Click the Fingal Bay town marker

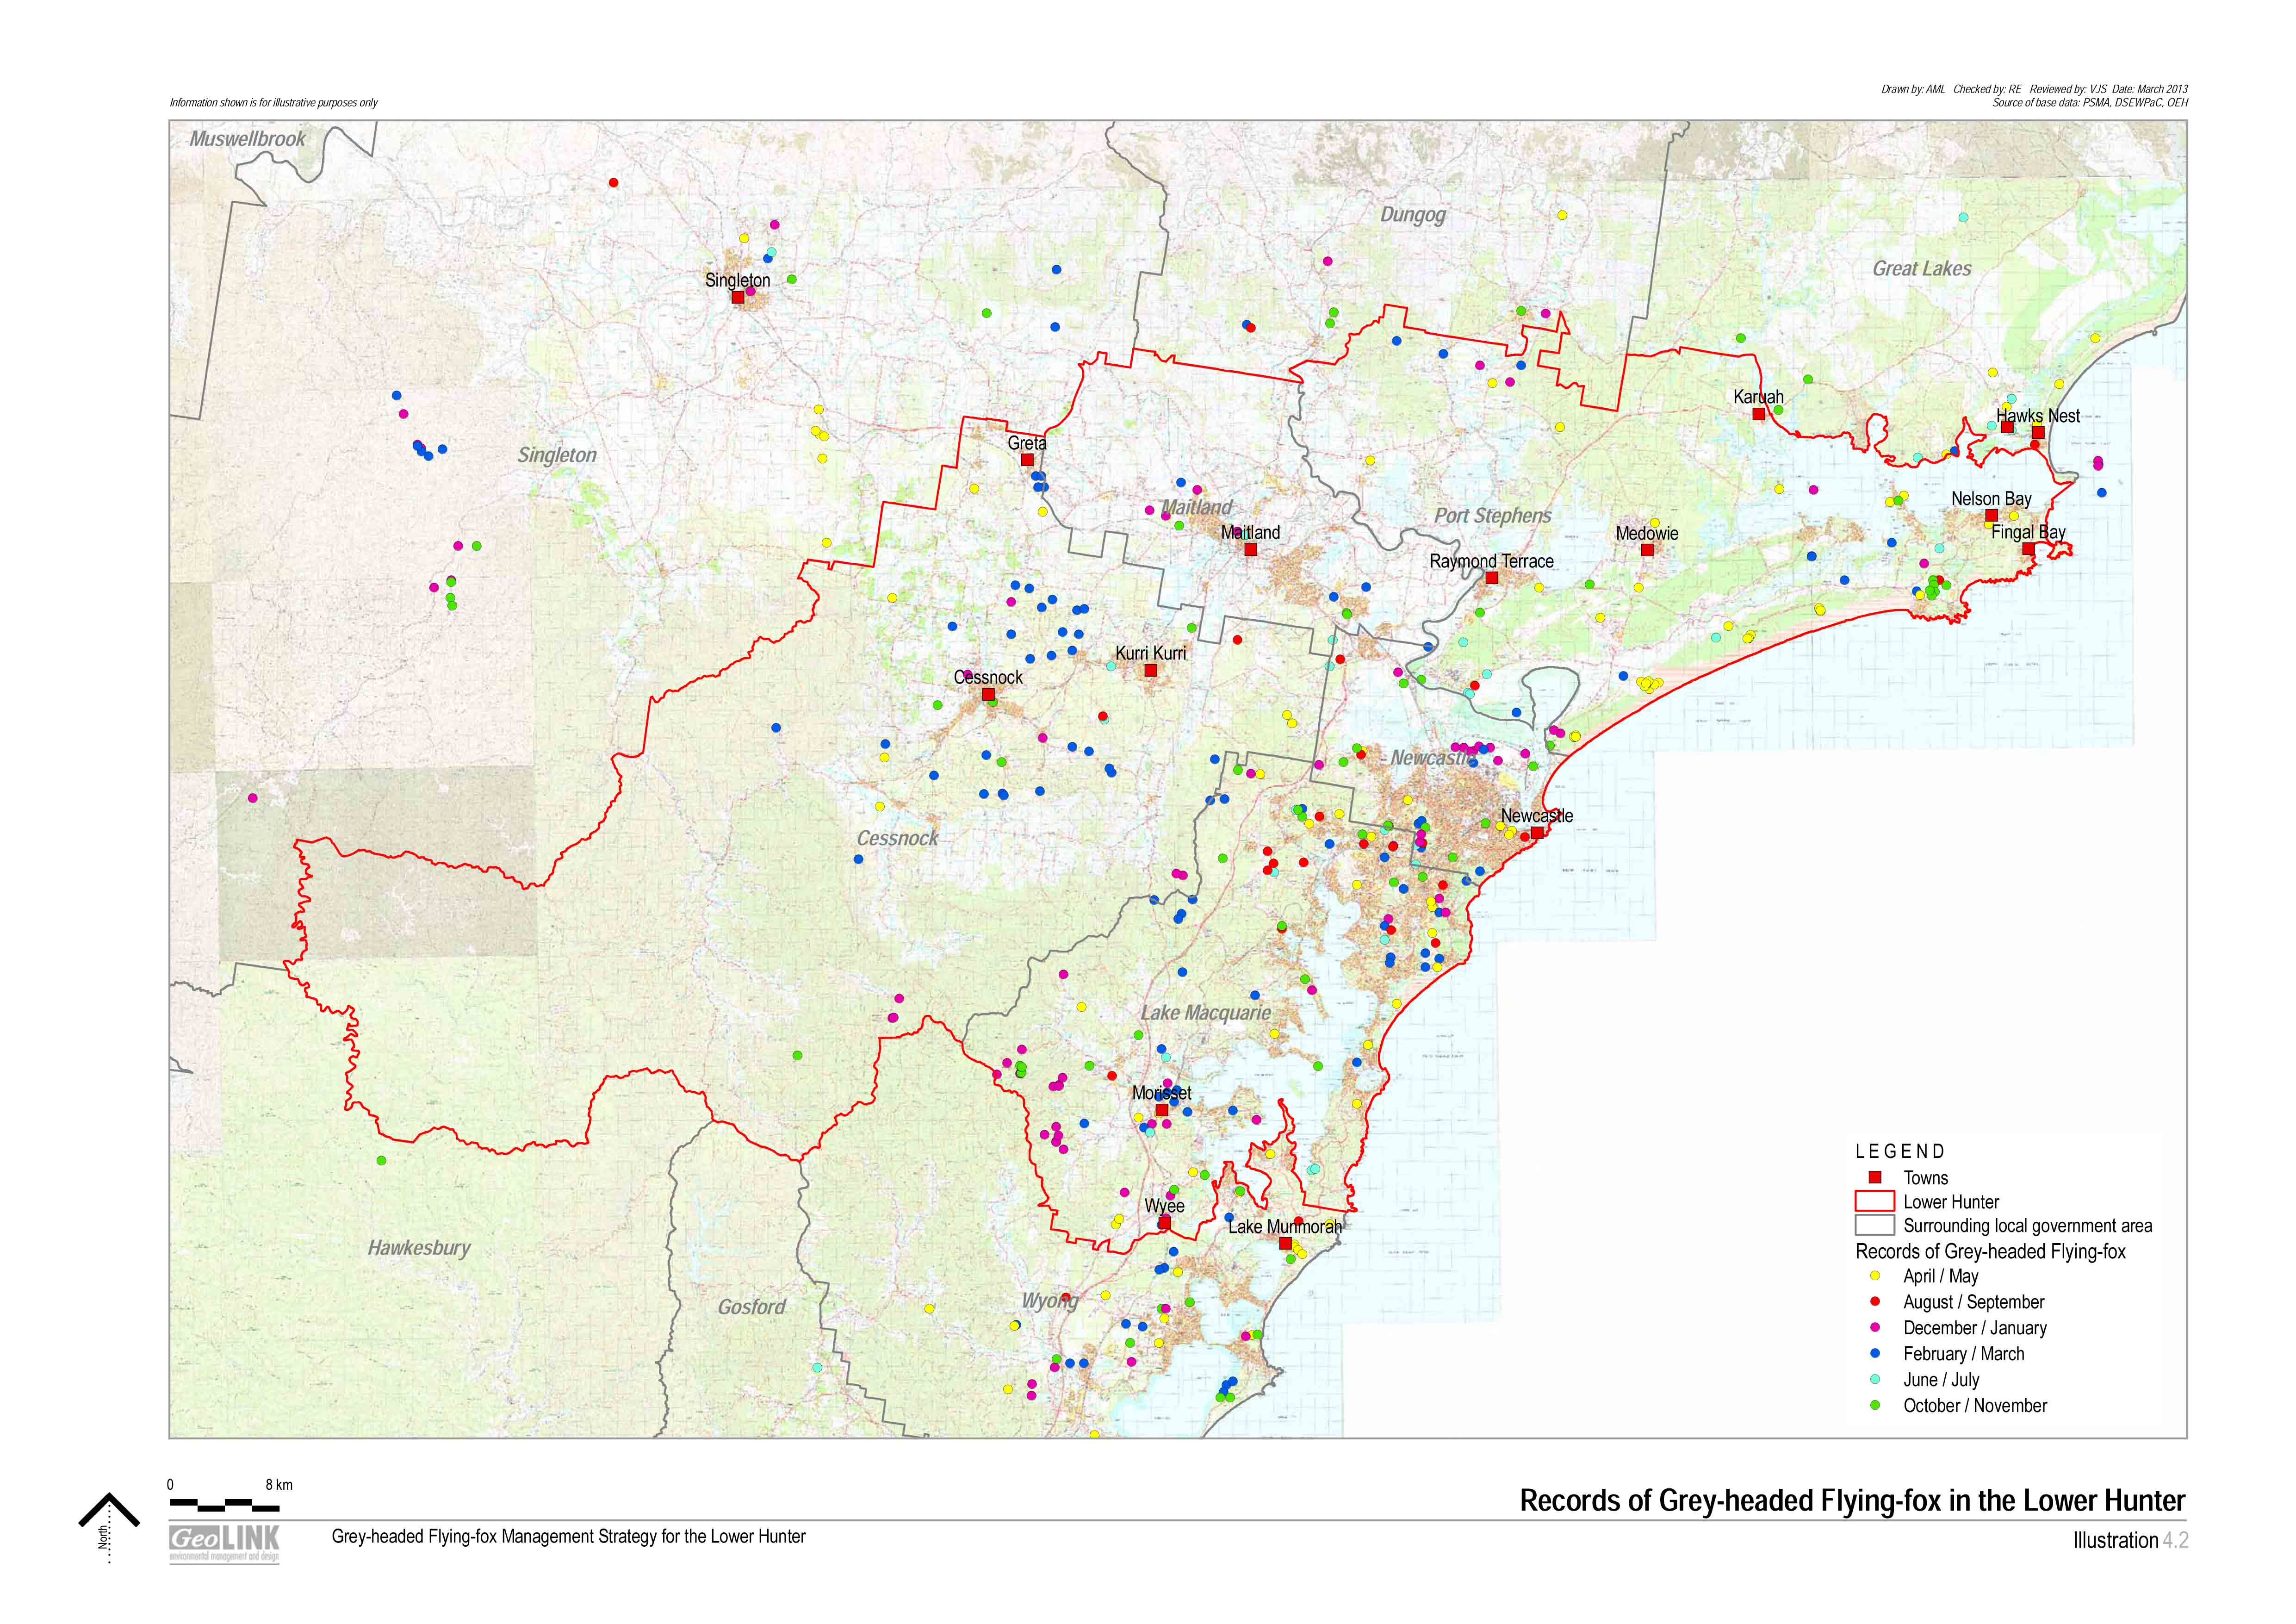pyautogui.click(x=2028, y=549)
